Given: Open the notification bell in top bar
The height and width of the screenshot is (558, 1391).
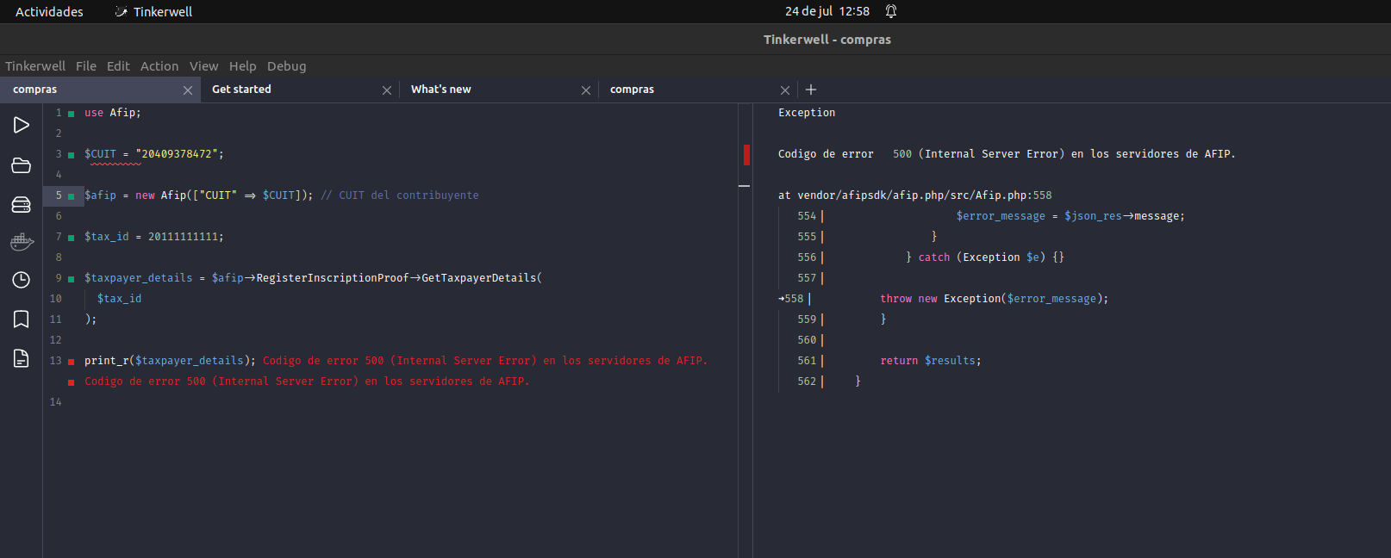Looking at the screenshot, I should click(x=891, y=11).
